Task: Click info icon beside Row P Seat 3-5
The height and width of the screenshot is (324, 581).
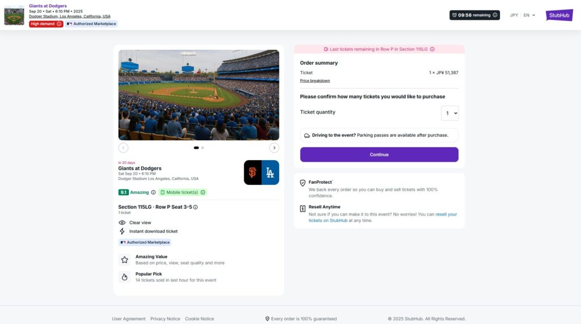Action: point(195,207)
